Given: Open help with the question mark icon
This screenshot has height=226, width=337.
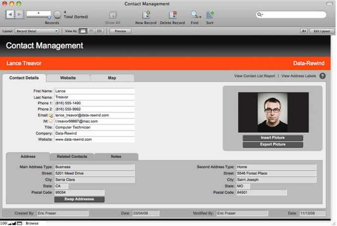Looking at the screenshot, I should click(x=322, y=76).
